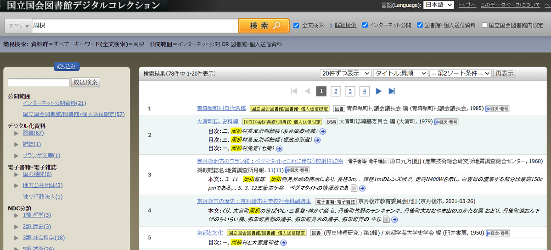Click the current page 1 indicator
Screen dimensions: 551x250
(x=321, y=91)
